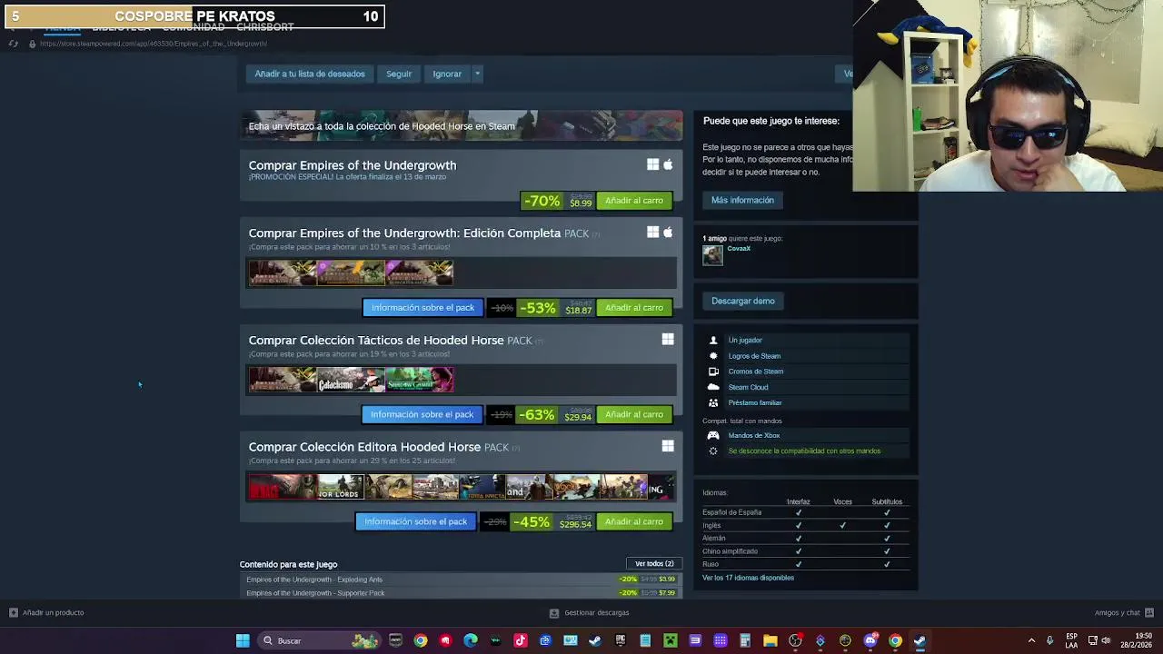Open Calculator from the taskbar
1163x654 pixels.
tap(745, 640)
